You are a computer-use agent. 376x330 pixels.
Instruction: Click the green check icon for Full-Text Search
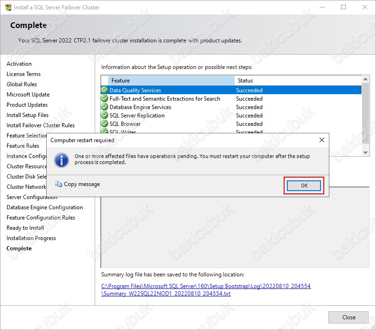click(x=104, y=98)
